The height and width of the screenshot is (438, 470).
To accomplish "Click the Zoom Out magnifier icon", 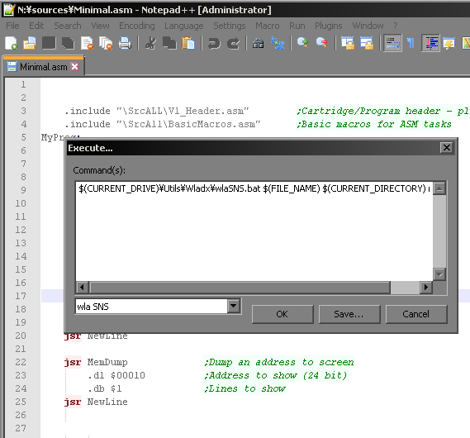I will [x=321, y=43].
